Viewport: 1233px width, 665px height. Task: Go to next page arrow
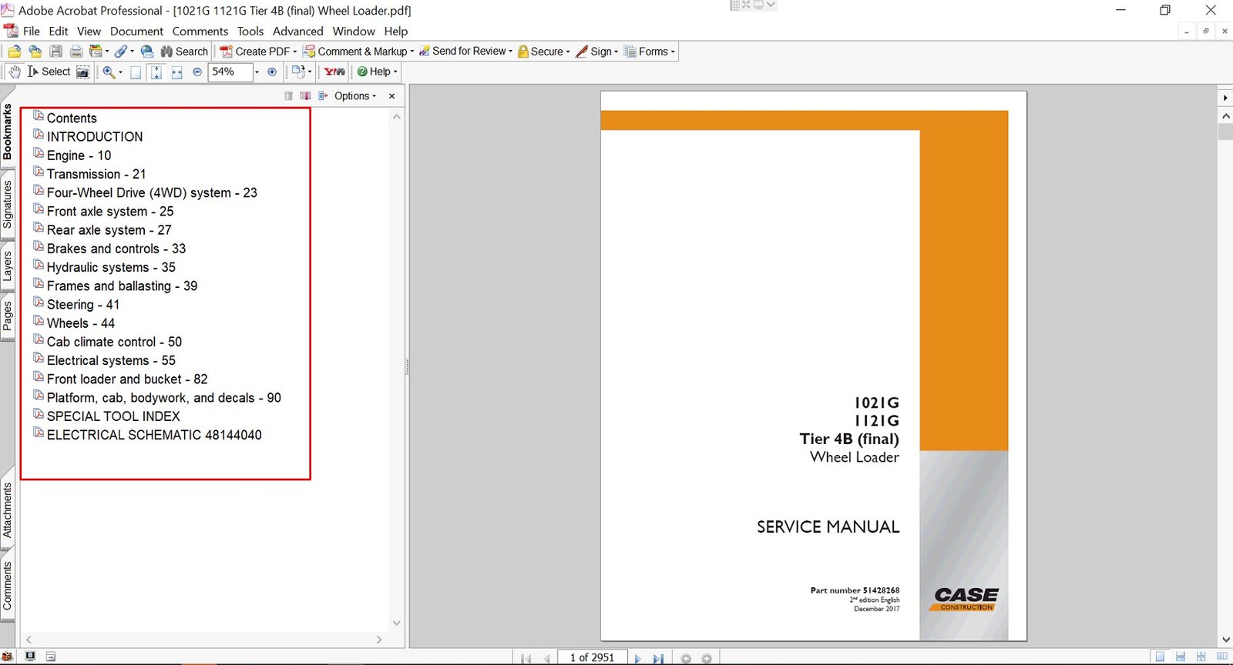(637, 658)
